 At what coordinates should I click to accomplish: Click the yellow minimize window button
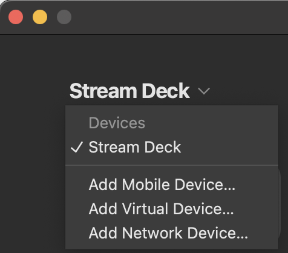point(40,17)
